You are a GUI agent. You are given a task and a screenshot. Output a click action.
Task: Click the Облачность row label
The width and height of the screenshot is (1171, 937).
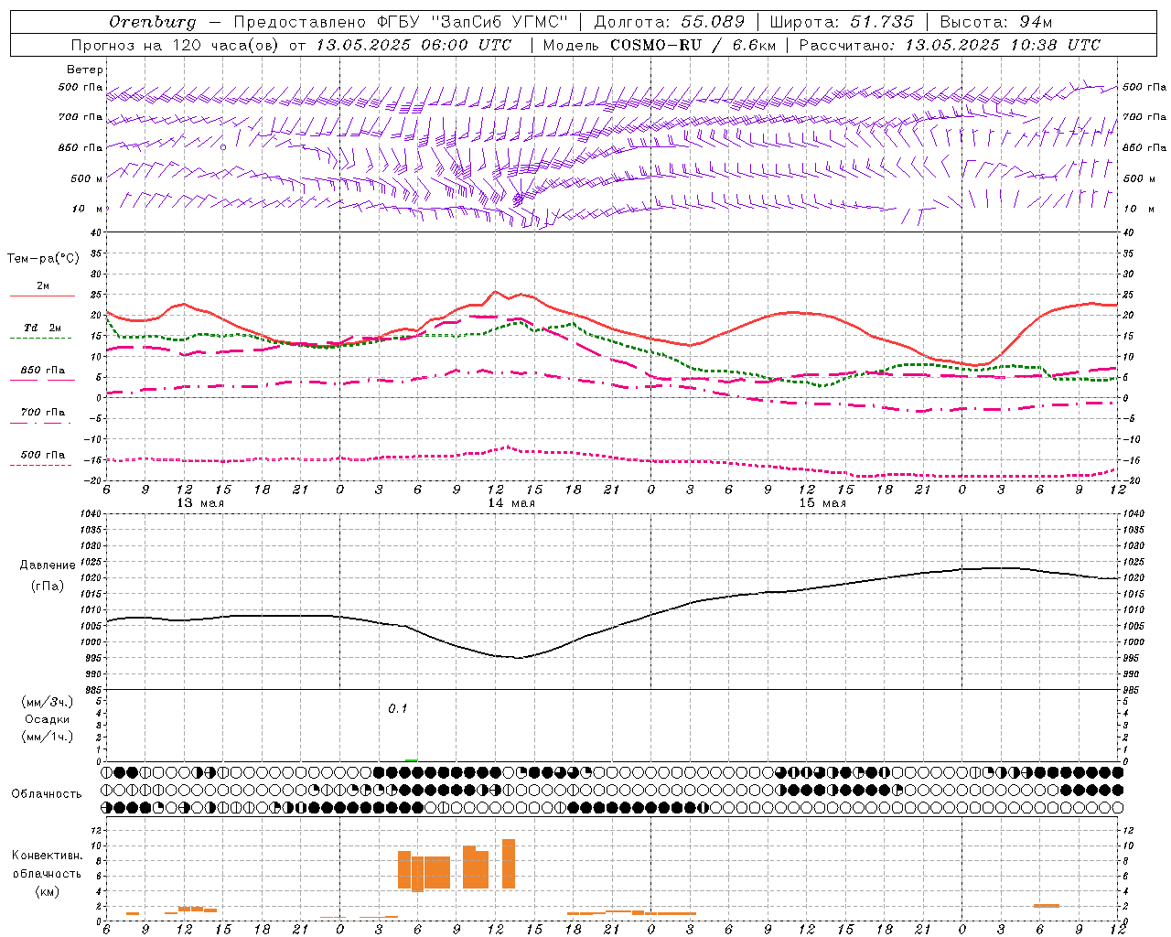coord(47,793)
